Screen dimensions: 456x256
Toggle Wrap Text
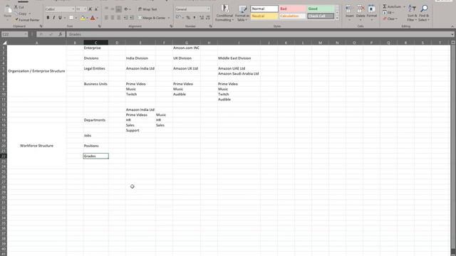click(x=147, y=9)
